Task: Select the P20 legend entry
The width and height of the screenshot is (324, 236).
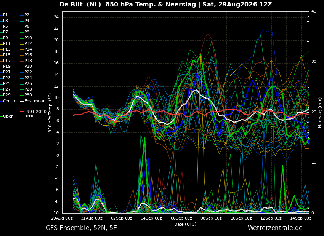Action: click(x=26, y=67)
